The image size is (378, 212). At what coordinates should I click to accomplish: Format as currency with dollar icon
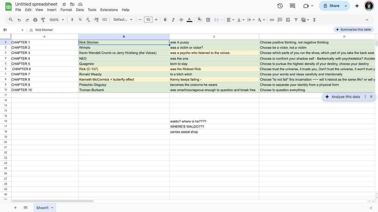tap(72, 20)
